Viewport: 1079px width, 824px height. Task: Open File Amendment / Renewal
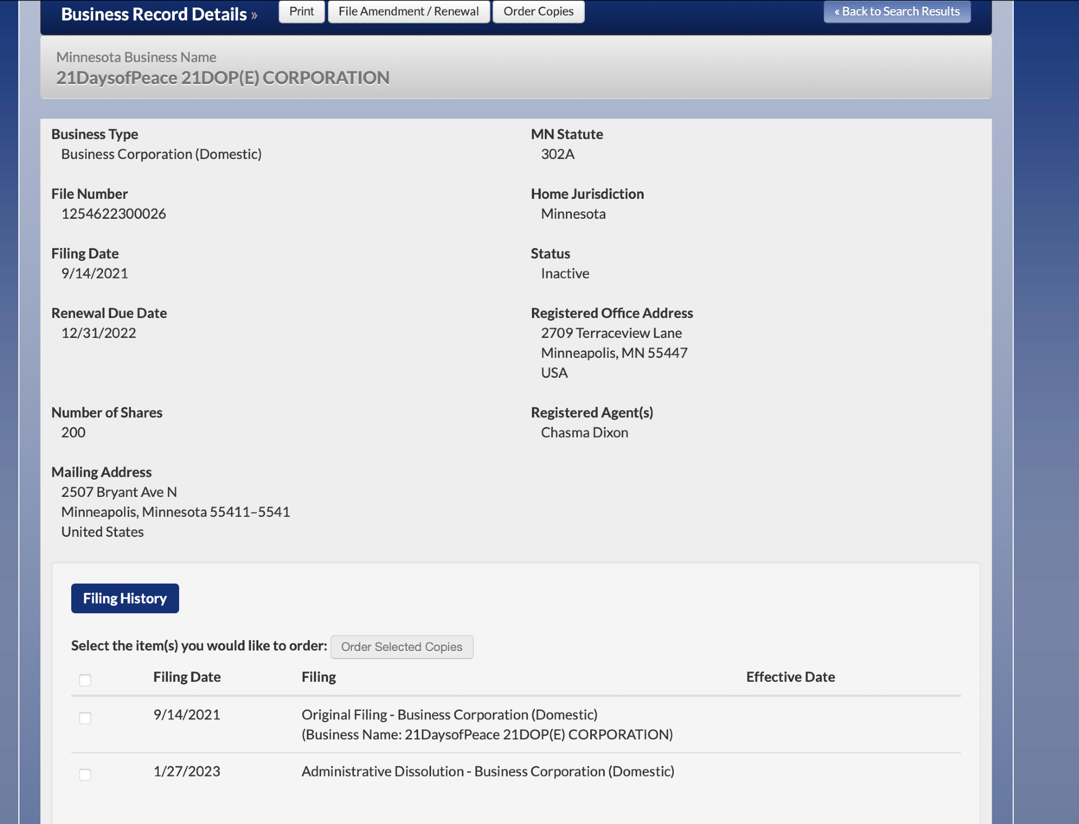click(x=408, y=11)
